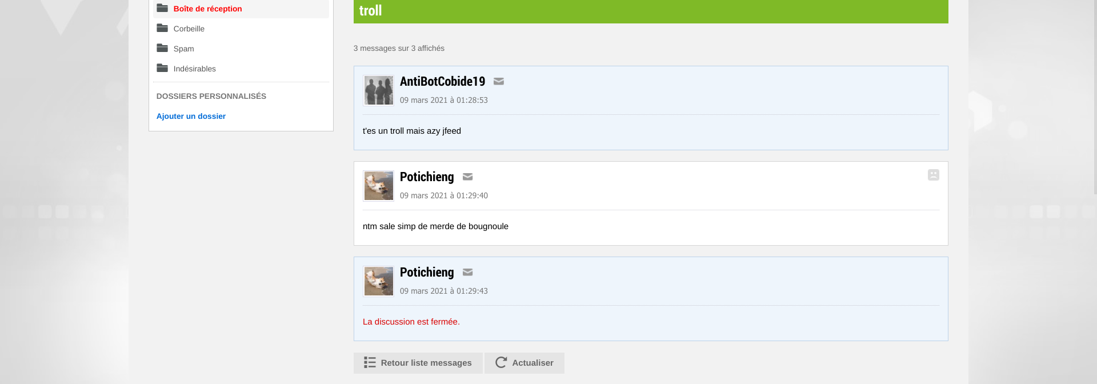Click the Boîte de réception folder icon
The image size is (1097, 384).
[x=162, y=8]
